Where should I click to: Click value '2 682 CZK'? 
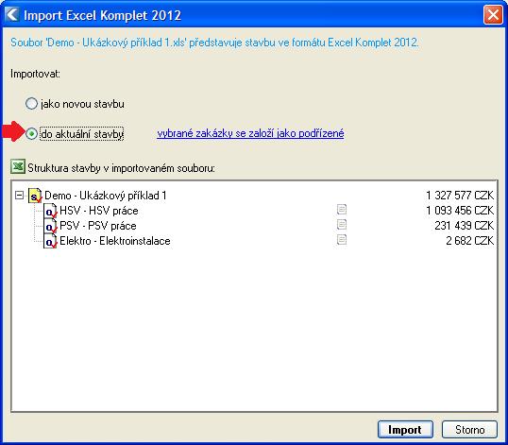[470, 241]
